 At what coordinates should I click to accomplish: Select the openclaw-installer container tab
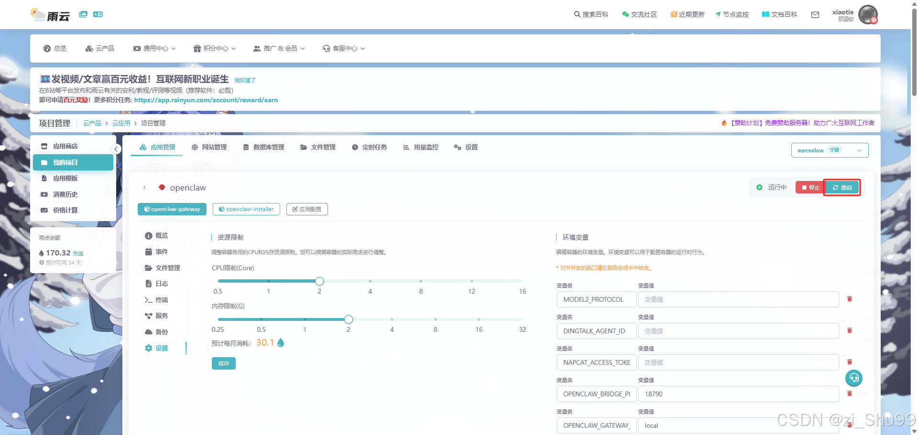(x=246, y=209)
